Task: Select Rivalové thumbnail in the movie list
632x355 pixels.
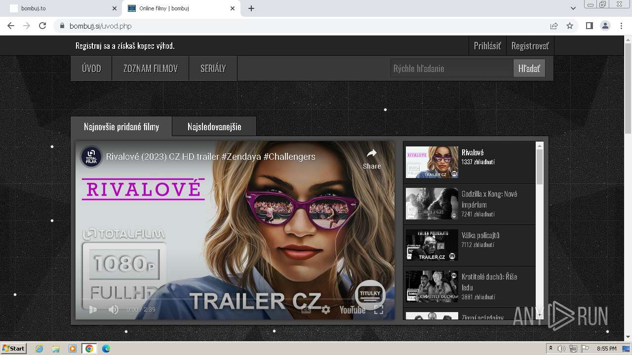Action: (432, 162)
